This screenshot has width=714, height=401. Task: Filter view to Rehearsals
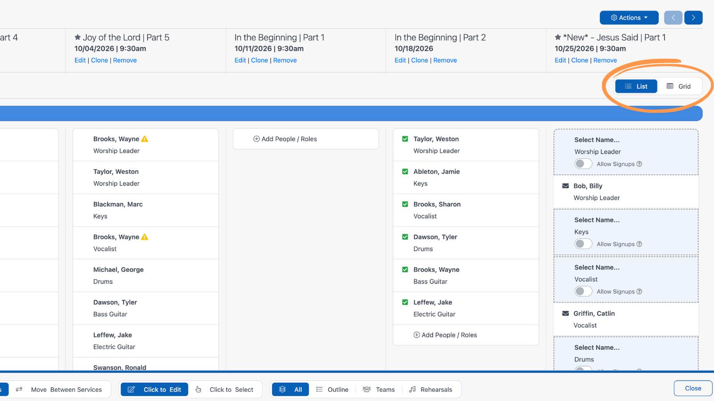(x=431, y=389)
